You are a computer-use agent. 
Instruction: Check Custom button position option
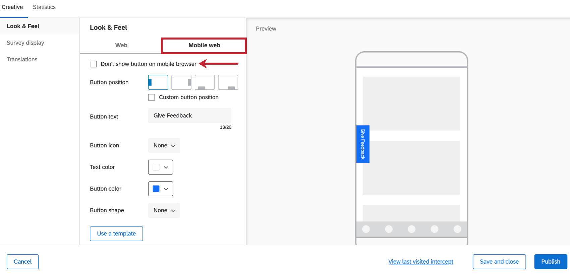click(152, 97)
